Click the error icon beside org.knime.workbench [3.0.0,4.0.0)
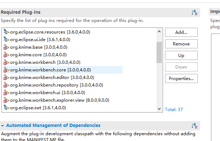 (6, 62)
